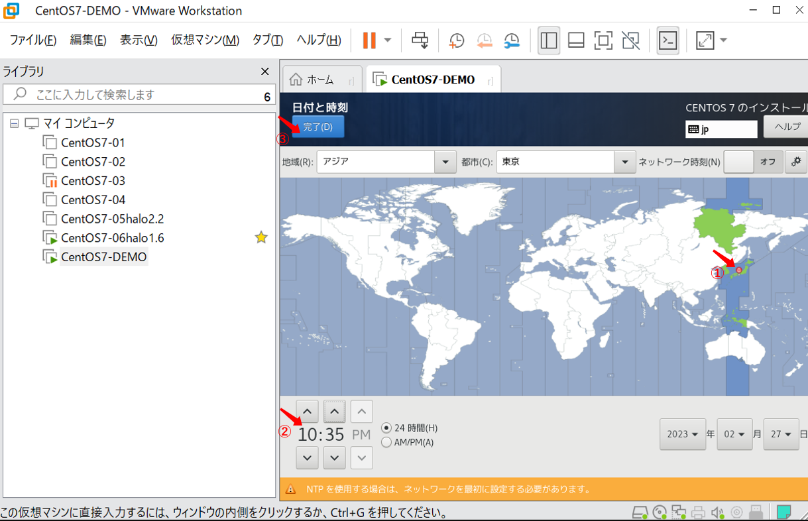Revert to snapshot using the orange clock icon
This screenshot has height=521, width=808.
coord(485,40)
